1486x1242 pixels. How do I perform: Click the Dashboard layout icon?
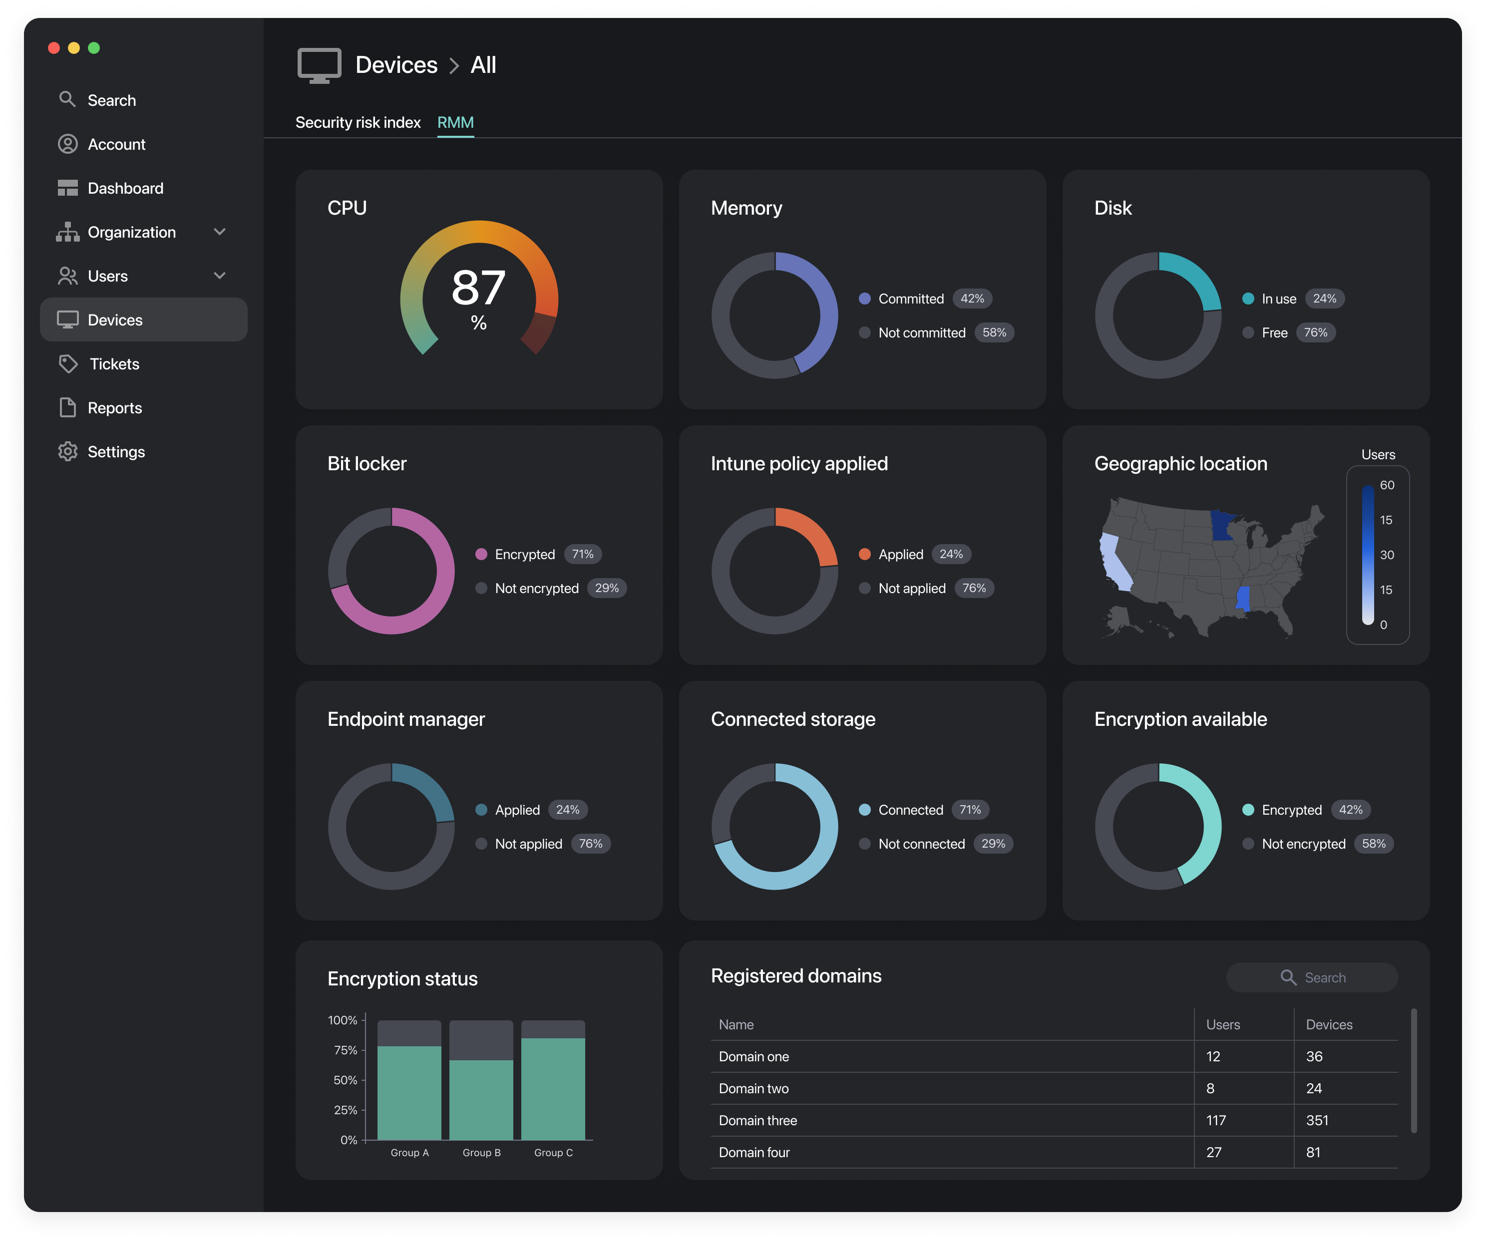click(x=67, y=188)
